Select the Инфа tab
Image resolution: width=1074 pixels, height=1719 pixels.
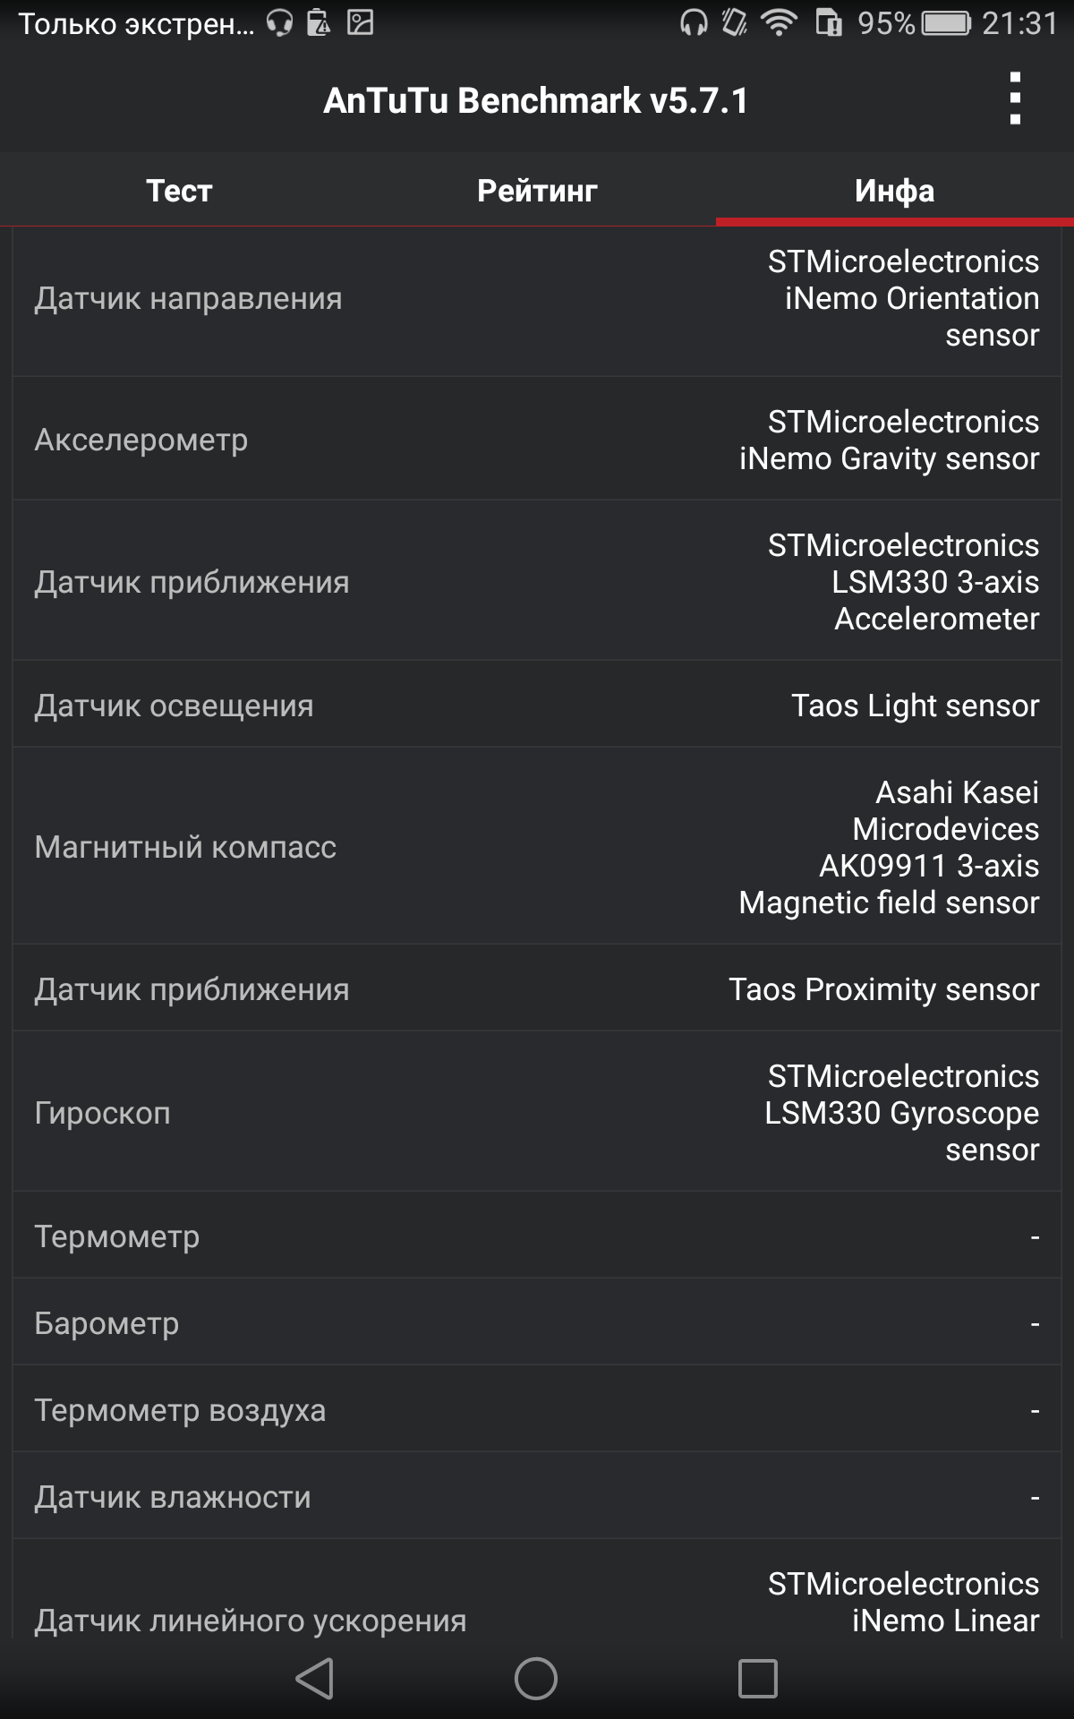895,190
